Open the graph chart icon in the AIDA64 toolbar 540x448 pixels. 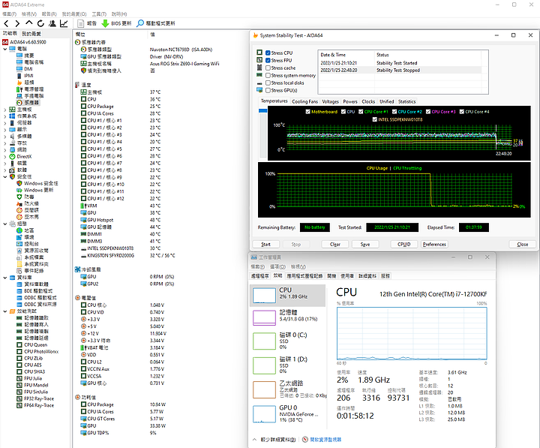point(64,23)
